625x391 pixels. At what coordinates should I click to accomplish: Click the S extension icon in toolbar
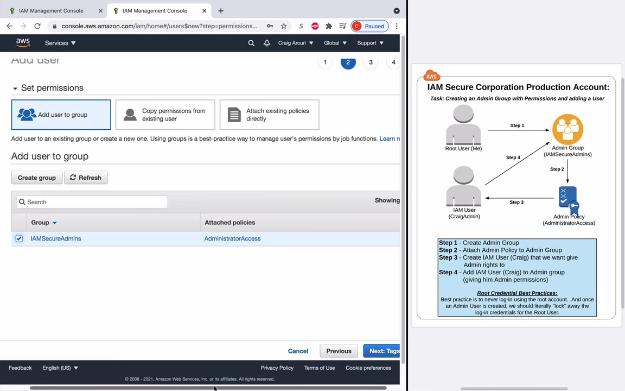point(301,26)
